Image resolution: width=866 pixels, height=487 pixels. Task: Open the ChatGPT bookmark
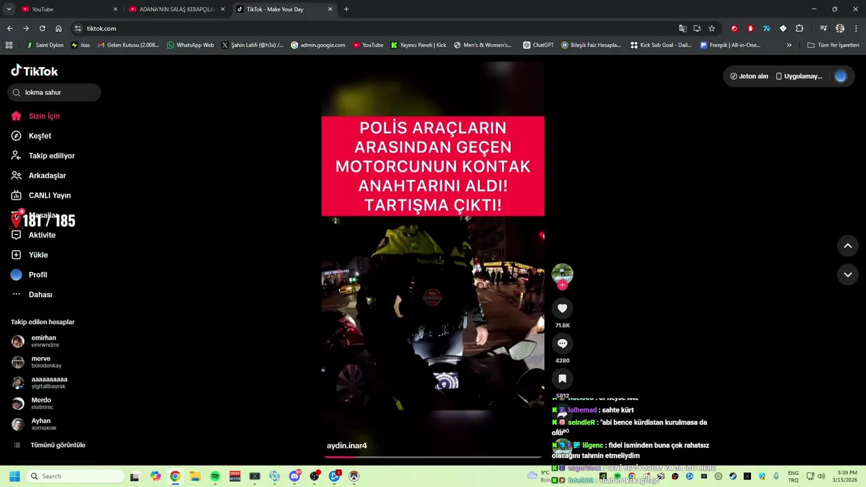539,45
